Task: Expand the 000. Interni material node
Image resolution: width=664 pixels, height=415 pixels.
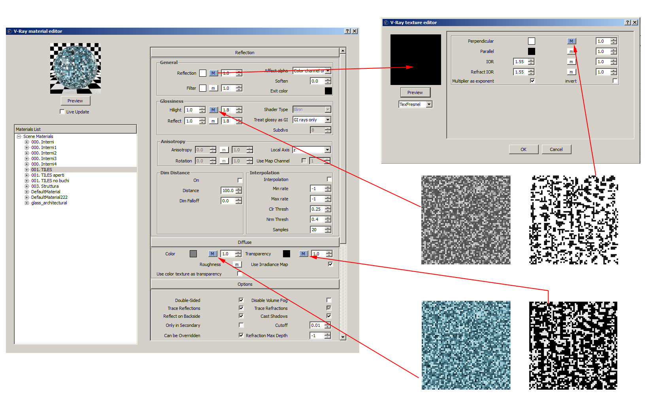Action: click(x=27, y=142)
